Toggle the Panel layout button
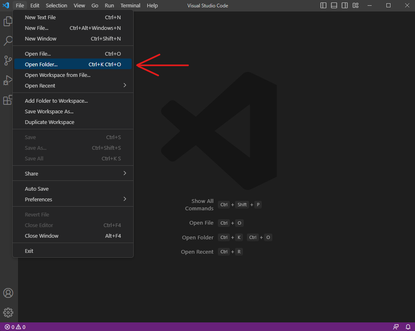The image size is (415, 331). (x=334, y=5)
